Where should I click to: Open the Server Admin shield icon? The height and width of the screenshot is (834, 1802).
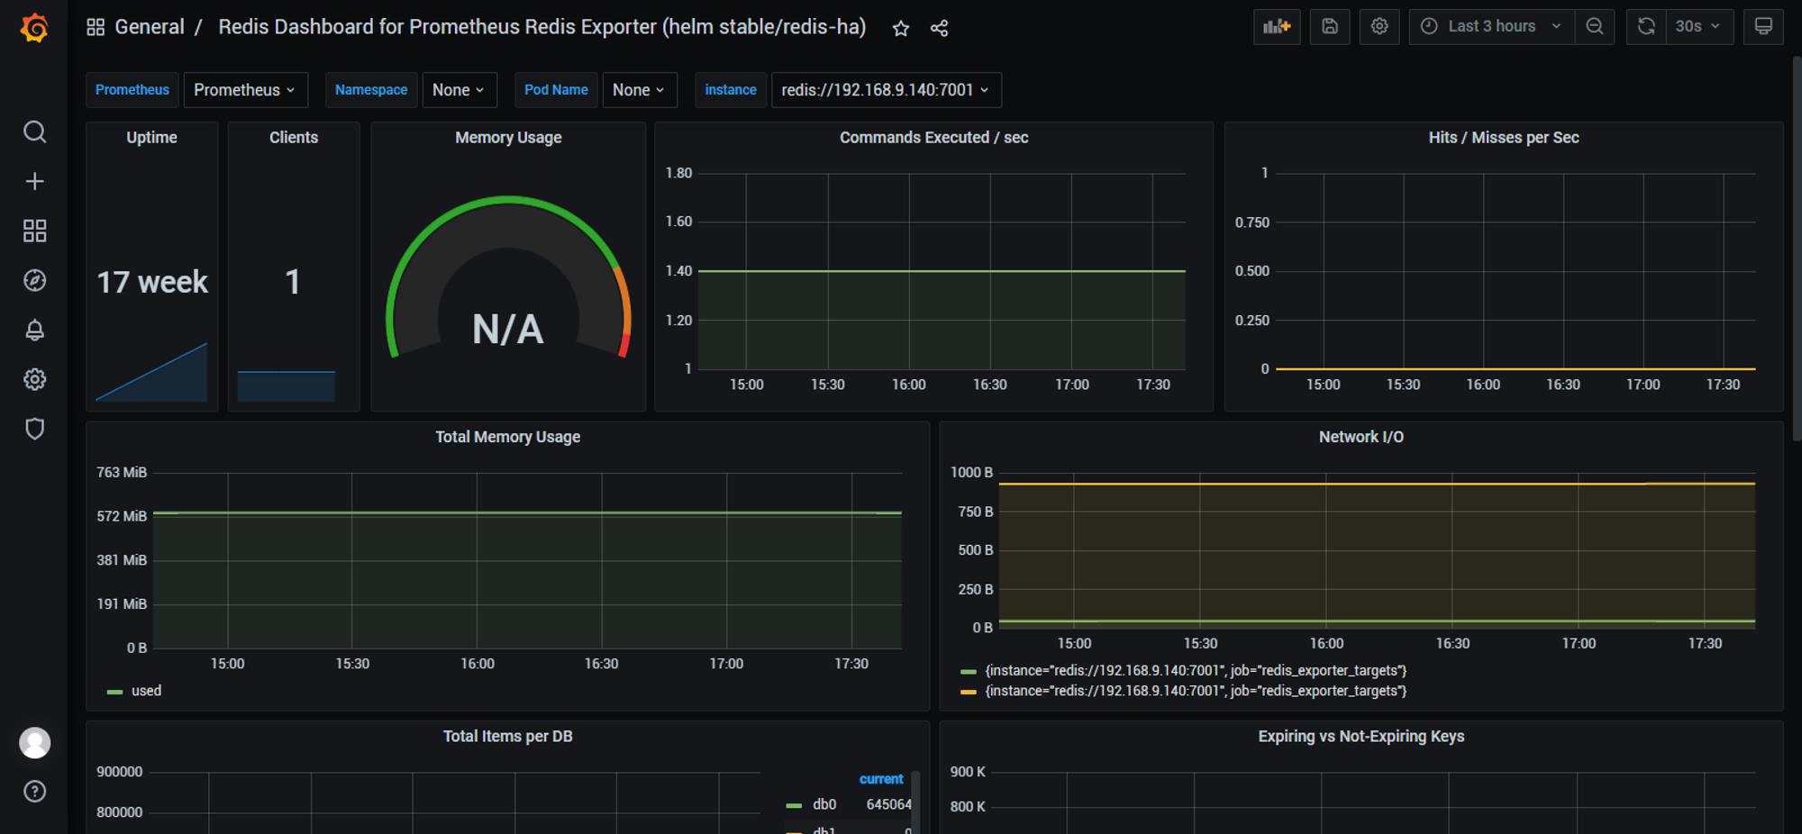[x=34, y=429]
